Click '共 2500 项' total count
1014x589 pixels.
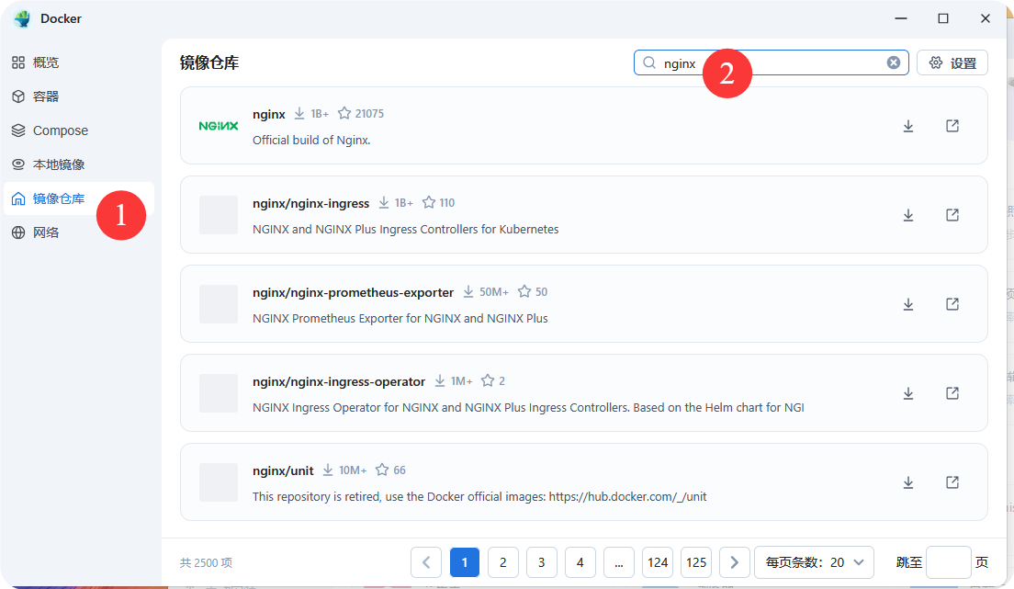pyautogui.click(x=206, y=563)
